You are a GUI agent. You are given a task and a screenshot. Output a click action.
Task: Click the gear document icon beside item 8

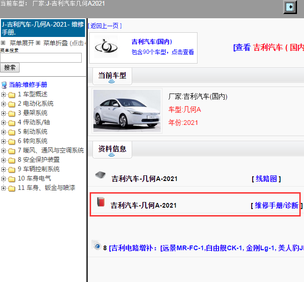pos(96,245)
